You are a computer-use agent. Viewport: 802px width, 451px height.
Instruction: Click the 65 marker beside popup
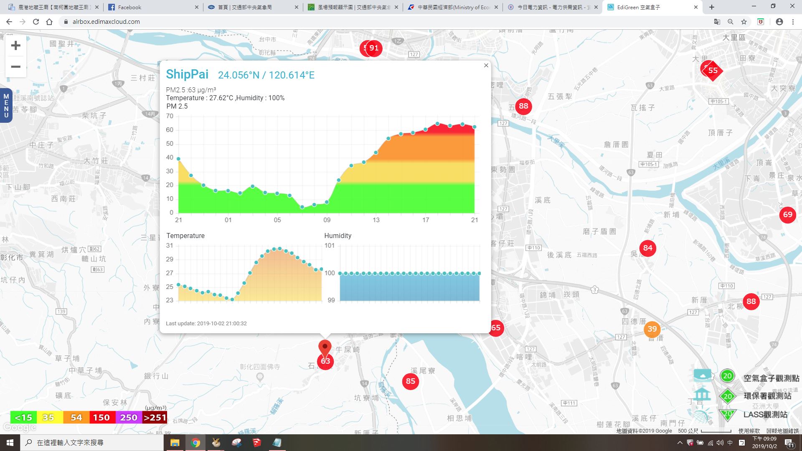(x=496, y=328)
